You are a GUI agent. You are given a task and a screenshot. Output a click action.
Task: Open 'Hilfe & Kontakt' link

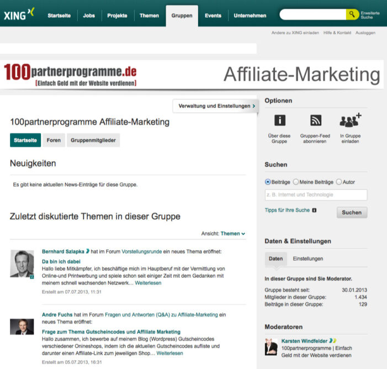[337, 33]
